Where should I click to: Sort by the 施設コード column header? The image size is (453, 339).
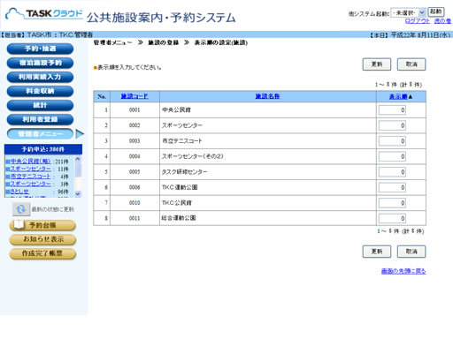pos(134,96)
